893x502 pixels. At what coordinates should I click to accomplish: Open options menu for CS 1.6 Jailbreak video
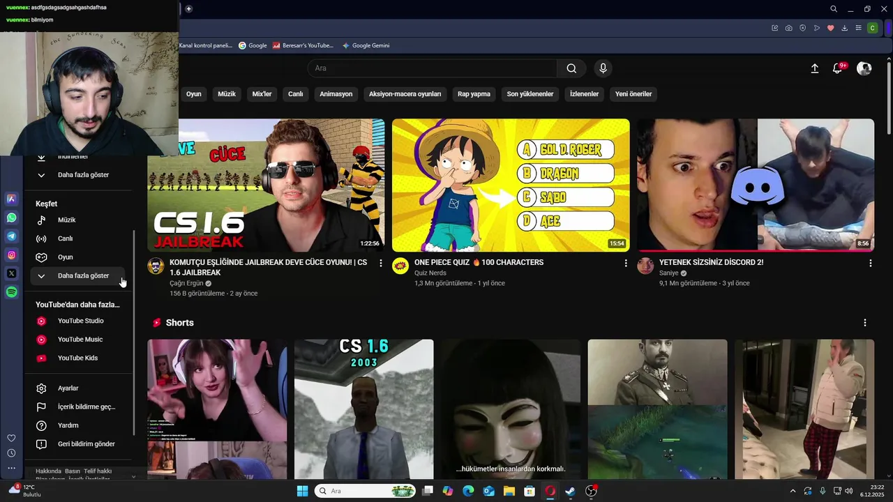tap(380, 263)
